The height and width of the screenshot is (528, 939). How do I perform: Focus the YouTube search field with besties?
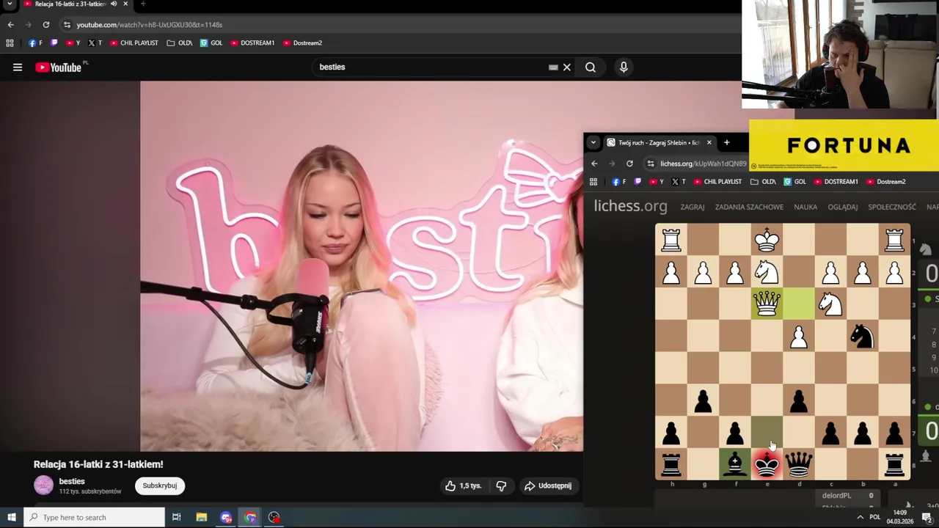click(x=433, y=67)
